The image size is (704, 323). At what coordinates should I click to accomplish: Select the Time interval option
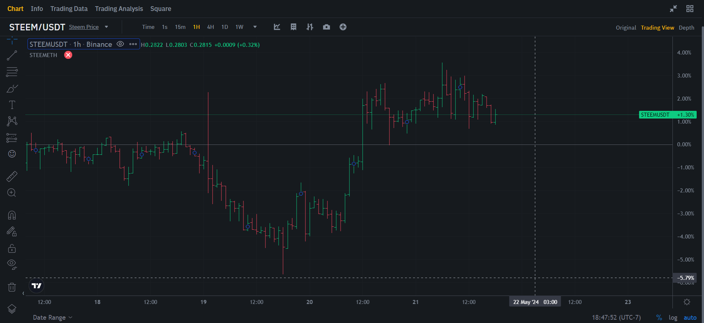(148, 27)
